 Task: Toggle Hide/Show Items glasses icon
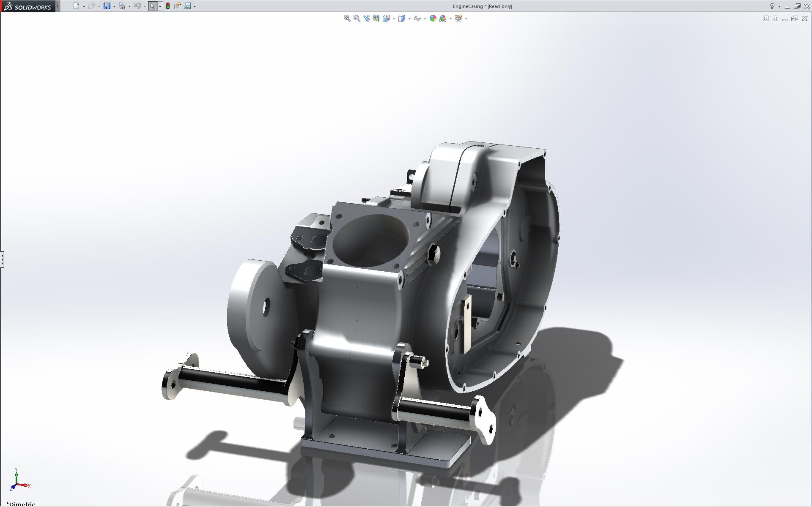(x=417, y=18)
